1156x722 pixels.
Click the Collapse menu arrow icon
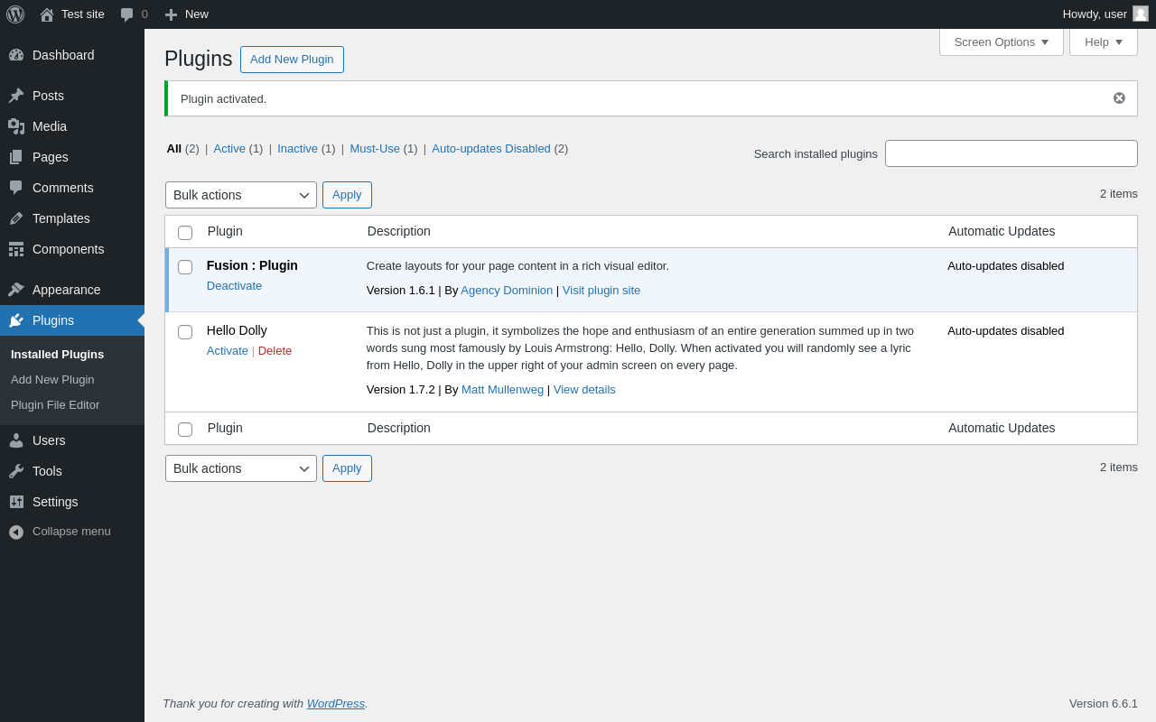[x=16, y=532]
